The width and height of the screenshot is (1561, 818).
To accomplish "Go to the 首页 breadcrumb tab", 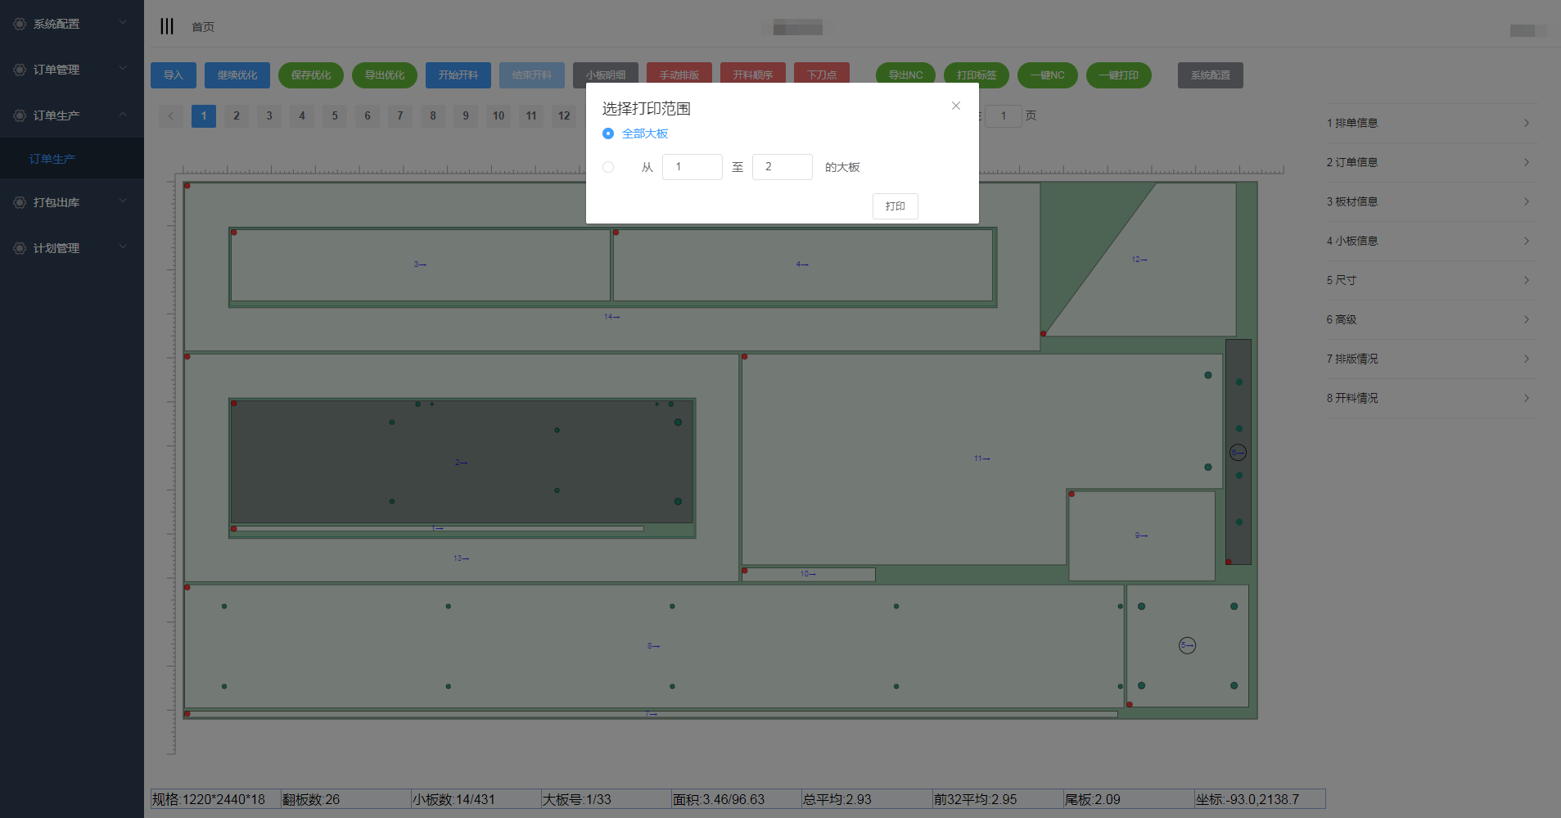I will [x=203, y=27].
